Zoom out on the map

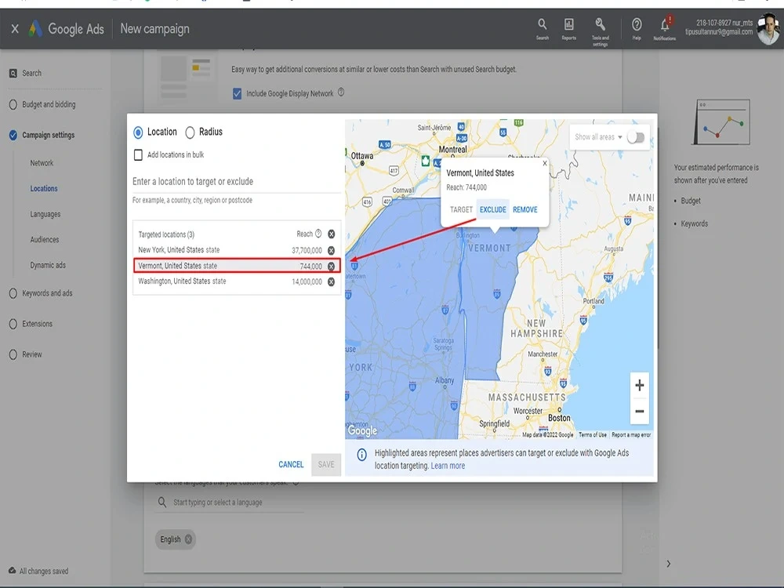(x=640, y=411)
